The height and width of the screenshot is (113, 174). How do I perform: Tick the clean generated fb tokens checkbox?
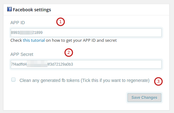coord(14,80)
